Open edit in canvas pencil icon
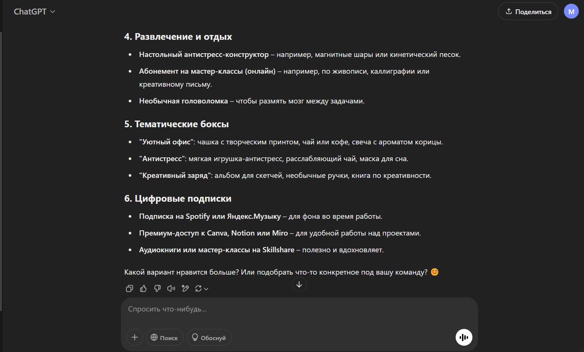 point(185,288)
